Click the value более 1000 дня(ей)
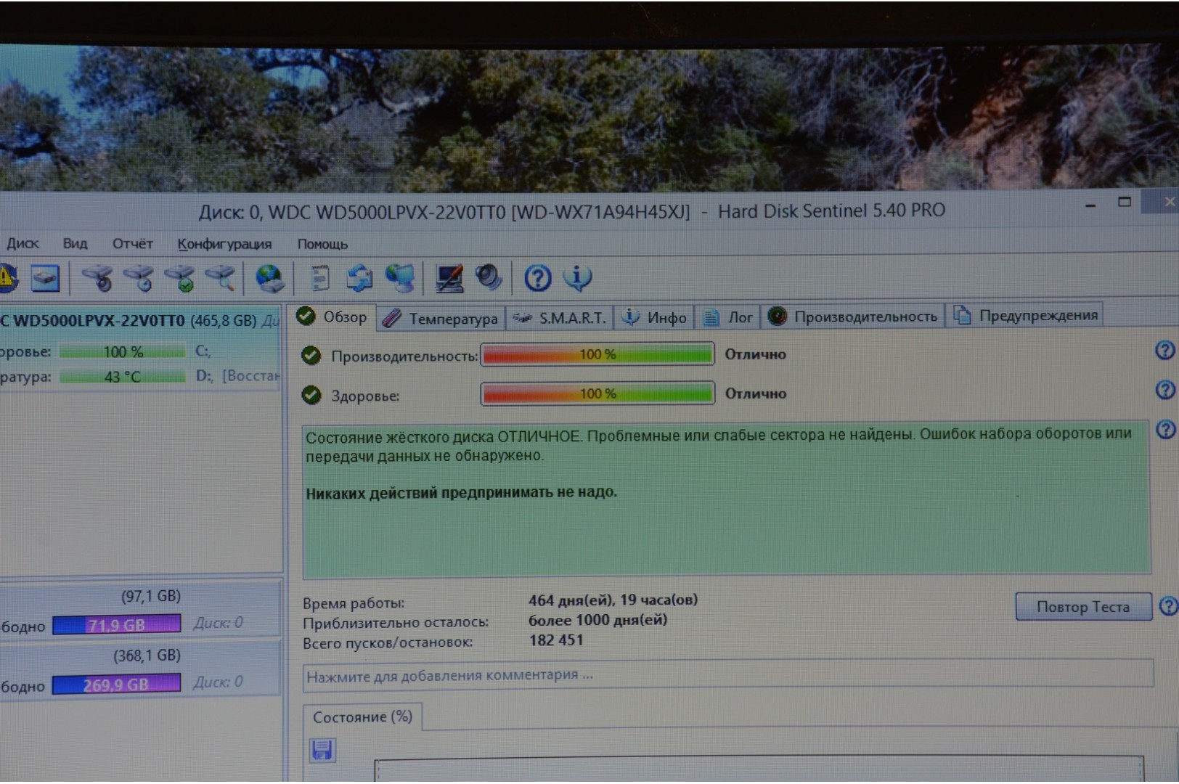This screenshot has width=1179, height=784. pos(597,620)
